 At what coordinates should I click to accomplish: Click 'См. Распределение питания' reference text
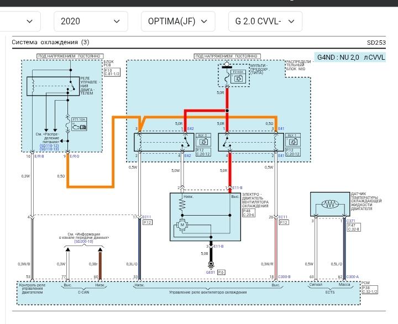(x=48, y=138)
